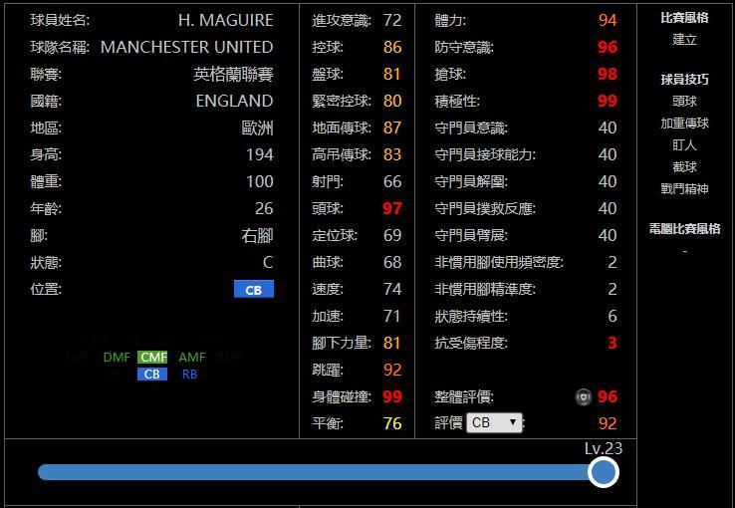Select AMF on the position map

coord(192,358)
